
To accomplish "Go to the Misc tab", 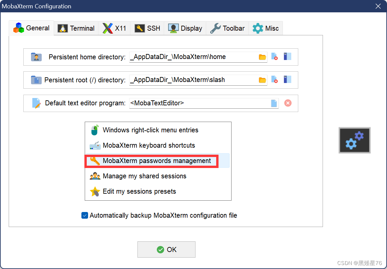I will [266, 28].
